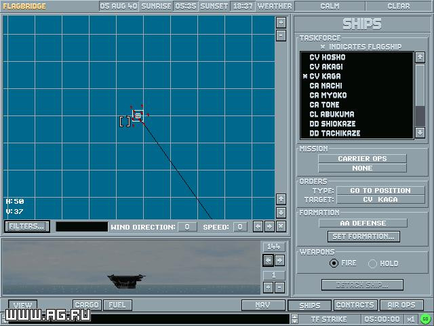
Task: Pan the map left with the left arrow
Action: [258, 226]
